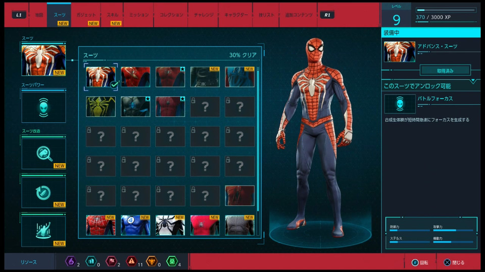
Task: Open the first スーツ改造 slot with magnifier icon
Action: pos(43,154)
